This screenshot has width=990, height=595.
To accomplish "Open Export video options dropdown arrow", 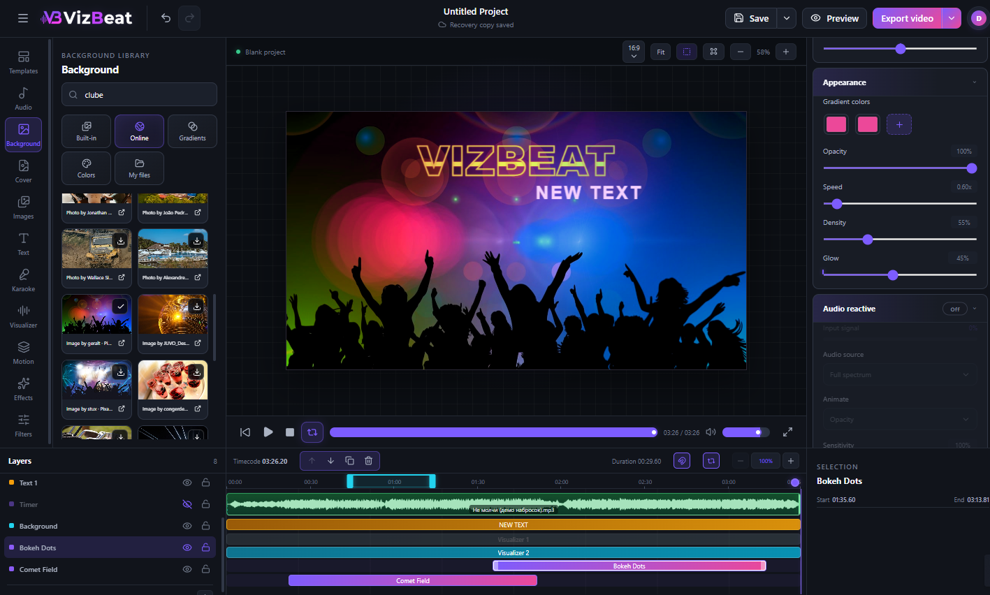I will tap(952, 18).
